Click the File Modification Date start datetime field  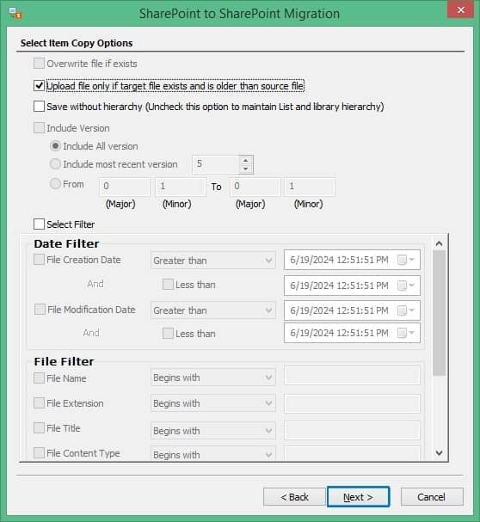click(352, 310)
